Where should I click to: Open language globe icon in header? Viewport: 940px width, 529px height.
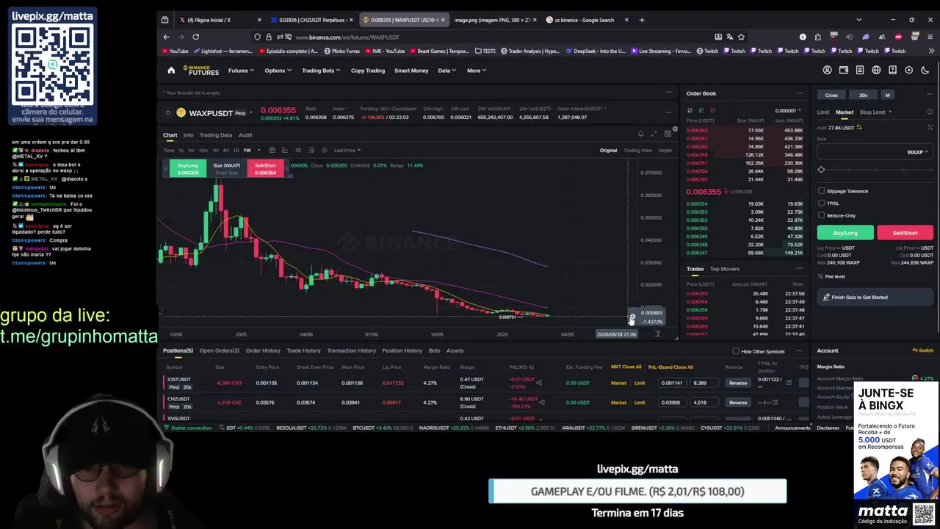tap(876, 71)
